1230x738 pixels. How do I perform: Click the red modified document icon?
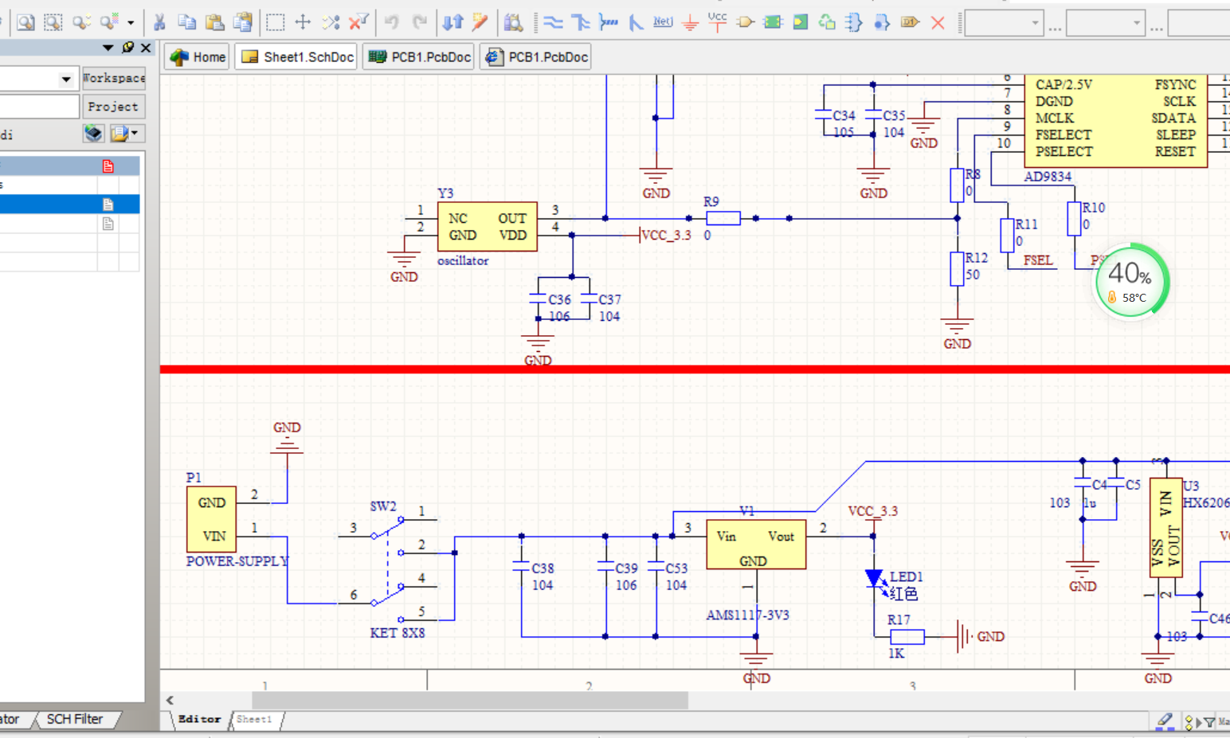pyautogui.click(x=108, y=166)
